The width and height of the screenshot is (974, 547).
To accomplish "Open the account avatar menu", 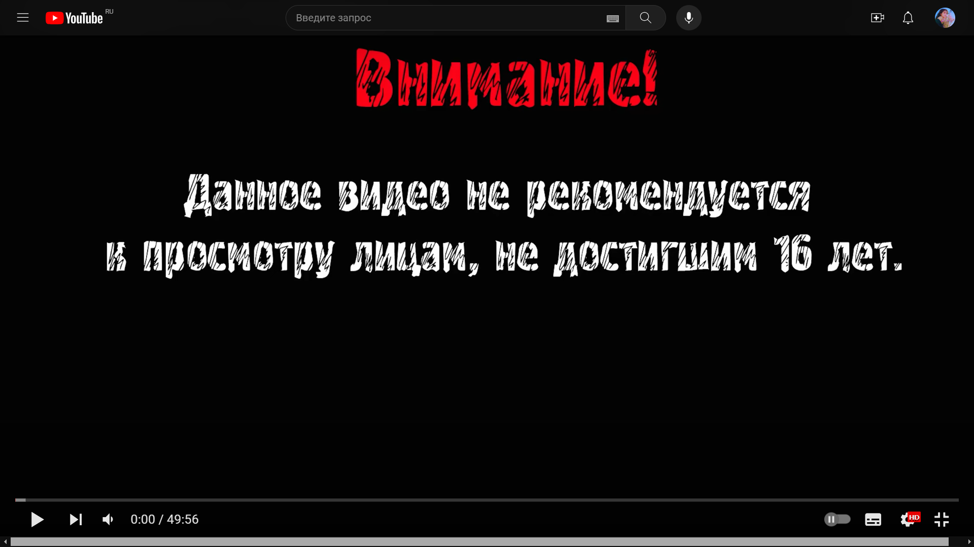I will (945, 18).
